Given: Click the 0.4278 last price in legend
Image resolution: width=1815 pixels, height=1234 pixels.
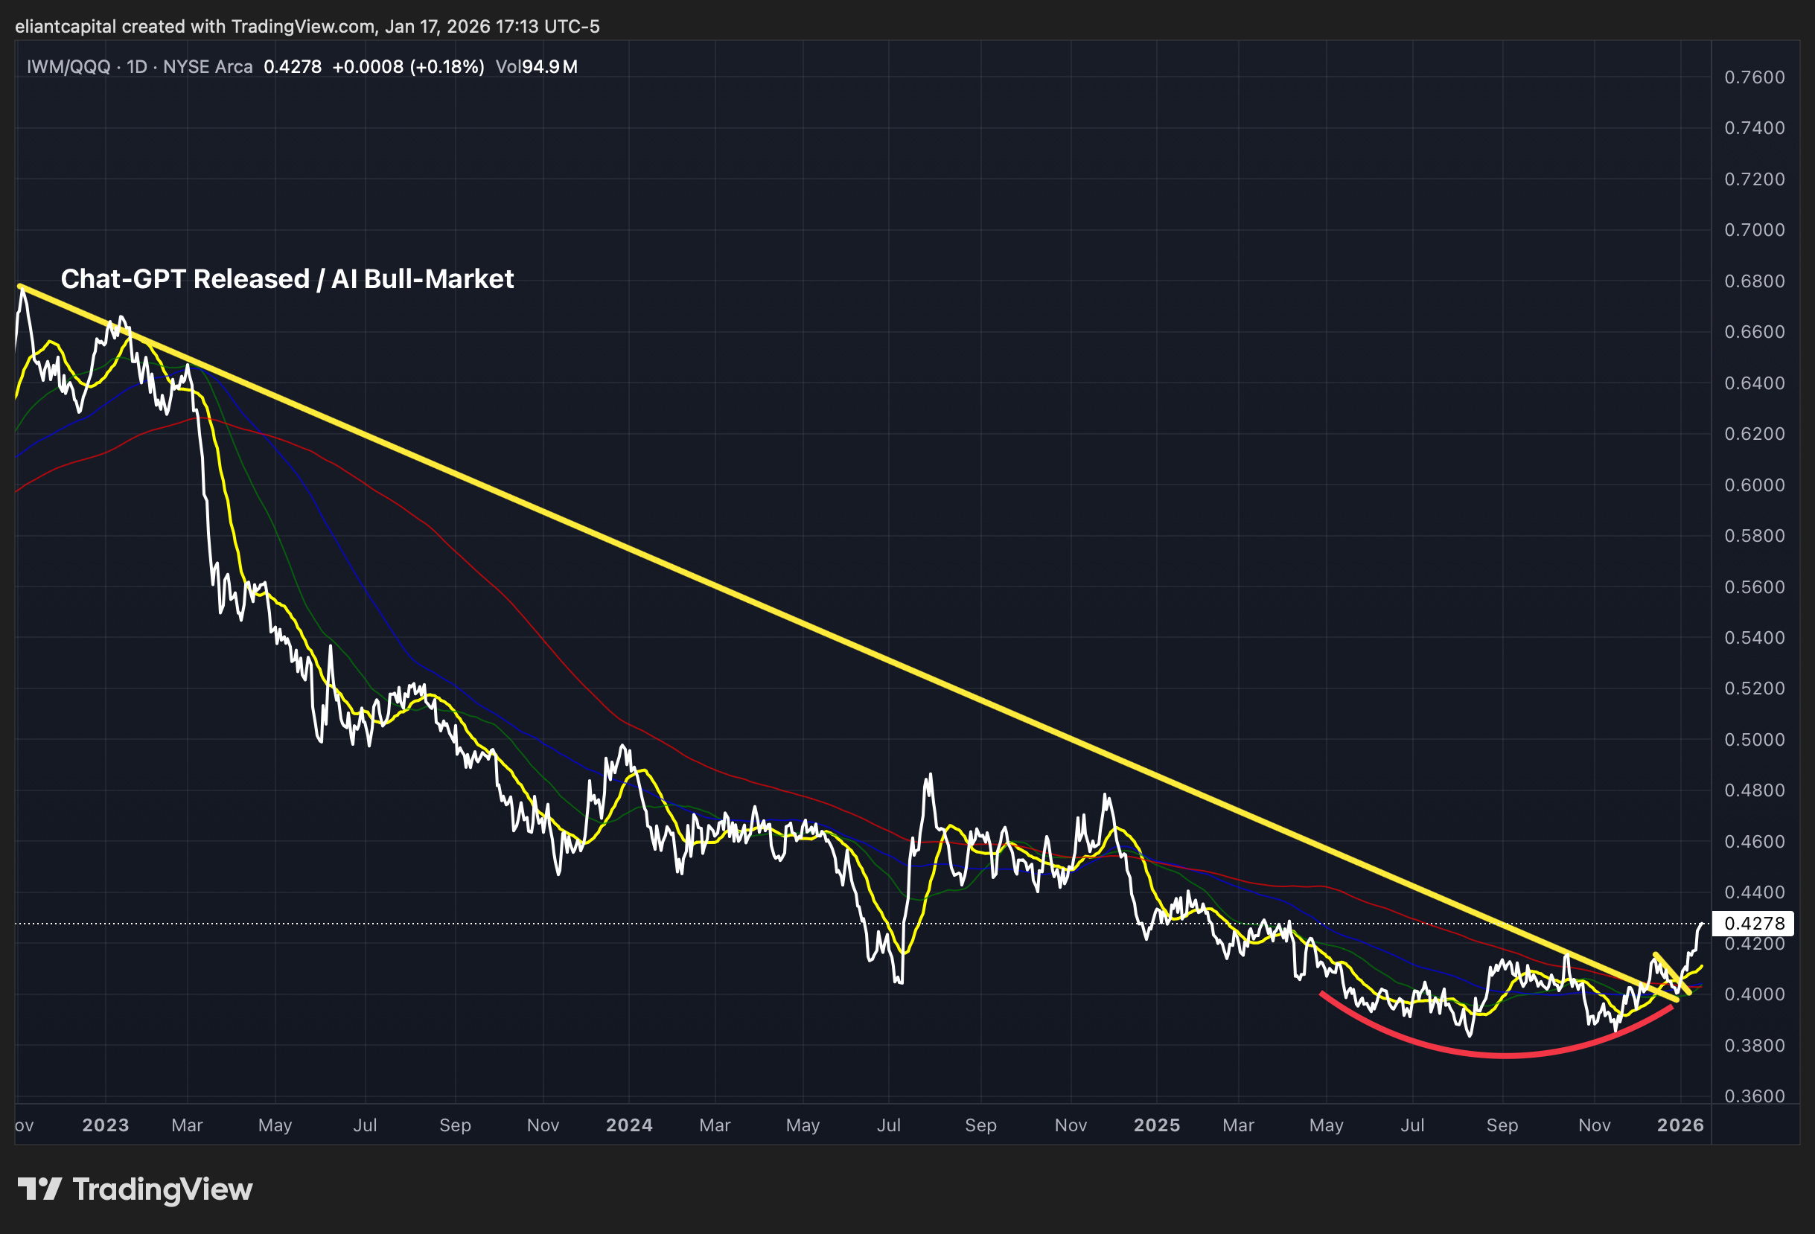Looking at the screenshot, I should point(292,67).
